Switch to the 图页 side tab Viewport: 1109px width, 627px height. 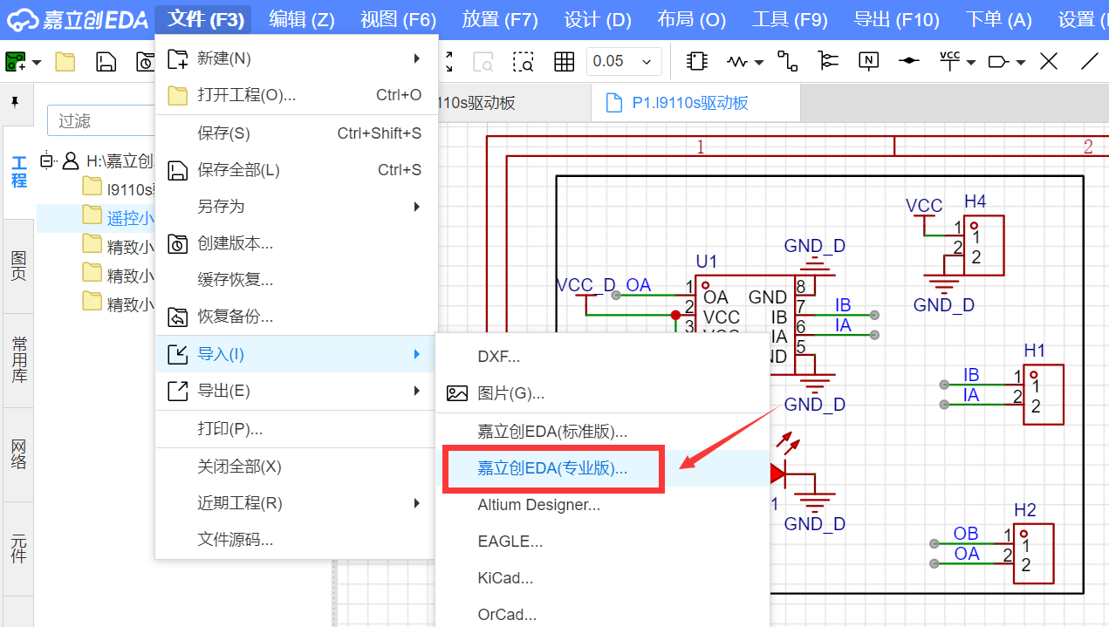click(x=18, y=266)
